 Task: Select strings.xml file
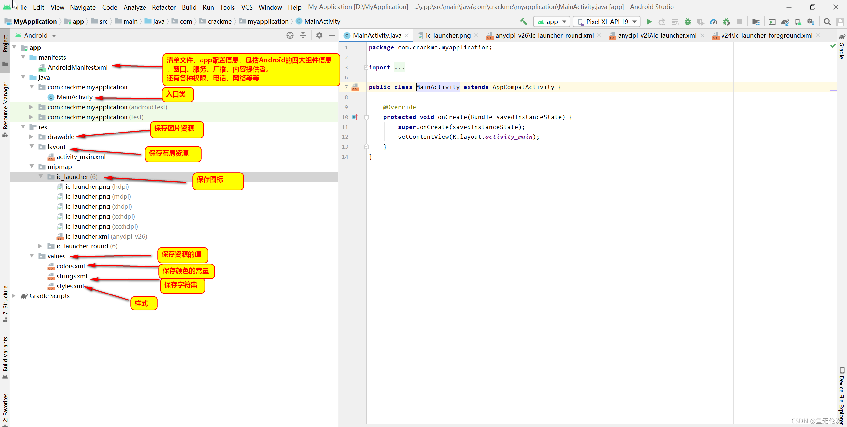(68, 276)
